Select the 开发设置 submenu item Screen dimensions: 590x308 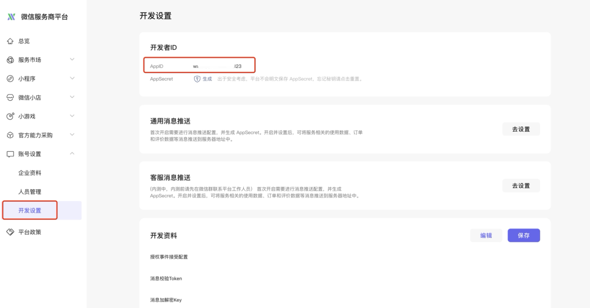42,211
